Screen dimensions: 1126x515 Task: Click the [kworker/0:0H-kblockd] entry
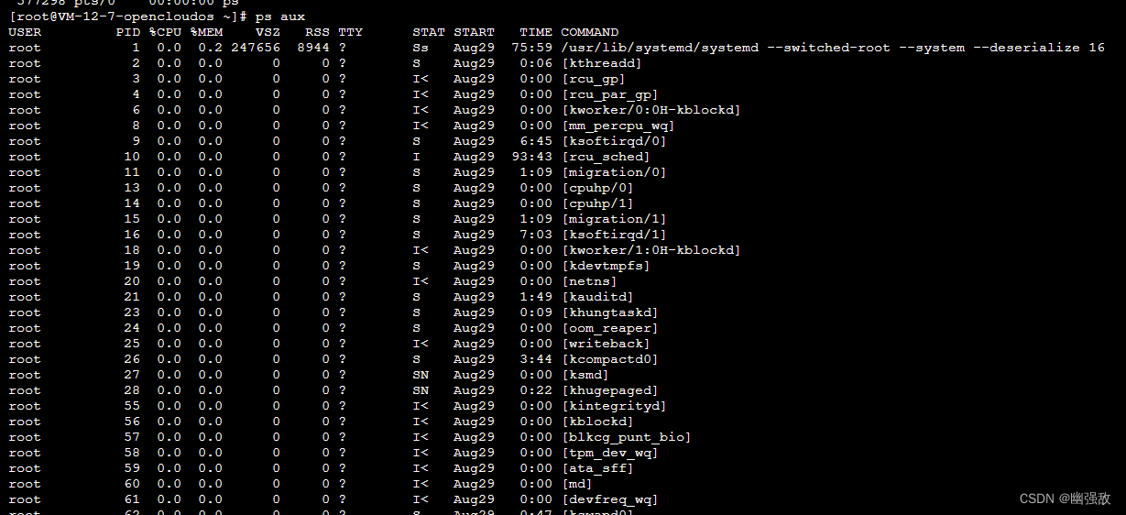[650, 110]
